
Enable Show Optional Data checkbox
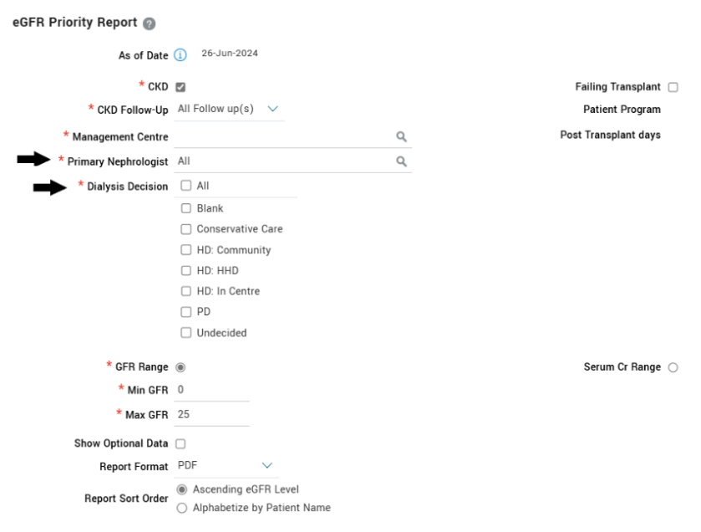coord(180,443)
